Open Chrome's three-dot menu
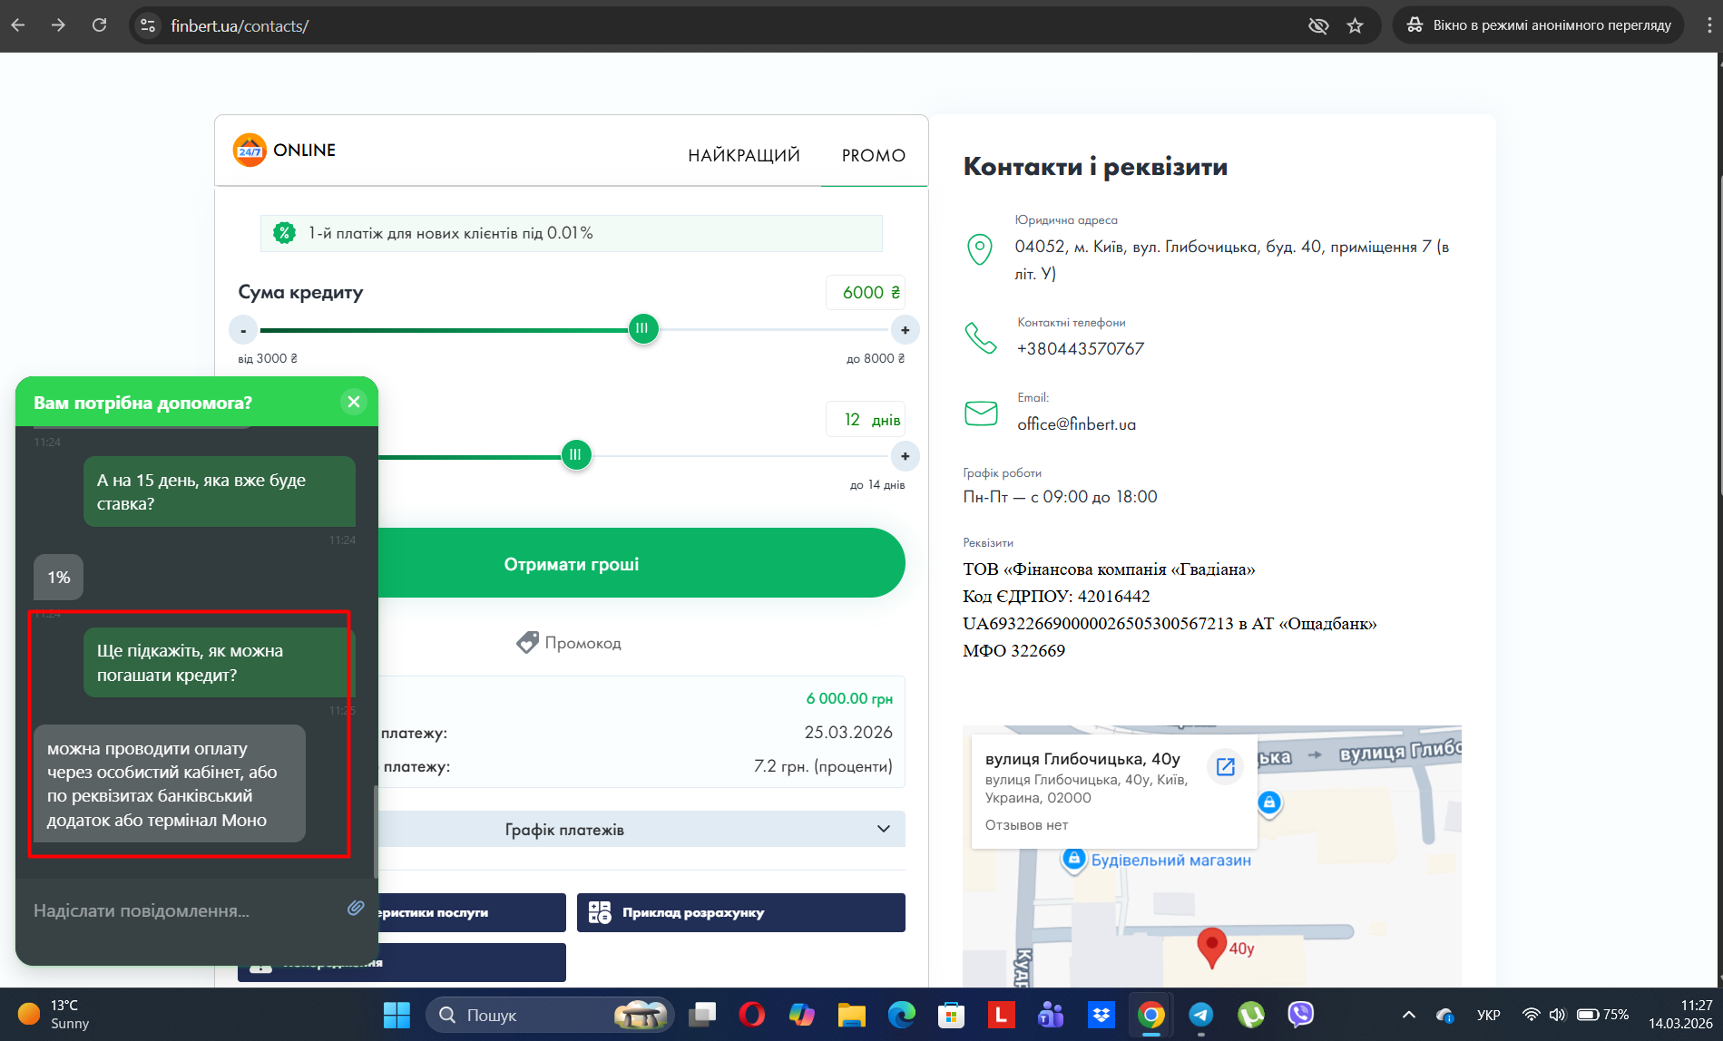Viewport: 1723px width, 1041px height. 1708,25
